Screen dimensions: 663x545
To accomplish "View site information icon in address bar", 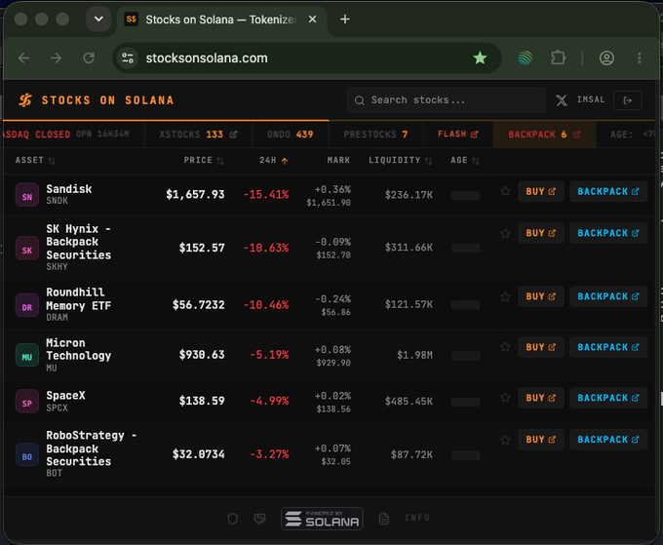I will tap(128, 58).
